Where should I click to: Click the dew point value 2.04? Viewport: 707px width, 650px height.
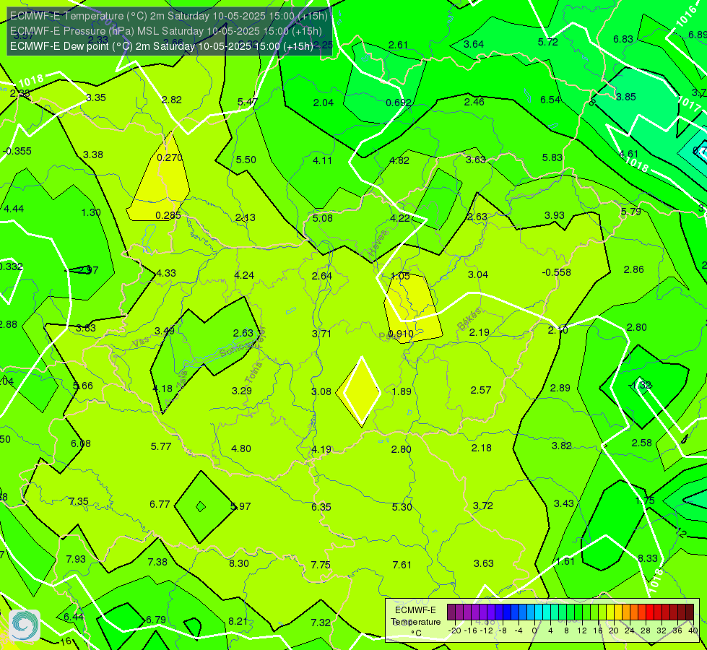pyautogui.click(x=324, y=103)
